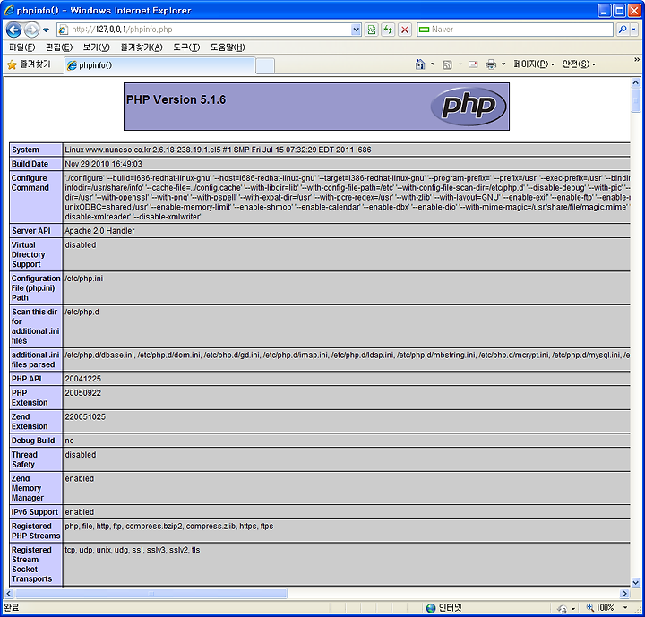
Task: Click the protected mode status icon
Action: tap(563, 608)
